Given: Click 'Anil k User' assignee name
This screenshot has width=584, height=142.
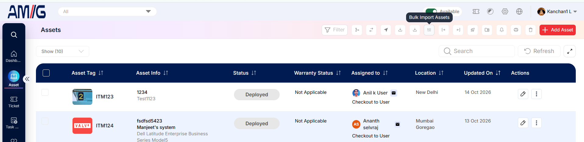Looking at the screenshot, I should click(375, 93).
